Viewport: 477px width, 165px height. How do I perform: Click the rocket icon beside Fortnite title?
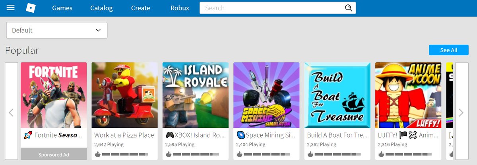28,135
